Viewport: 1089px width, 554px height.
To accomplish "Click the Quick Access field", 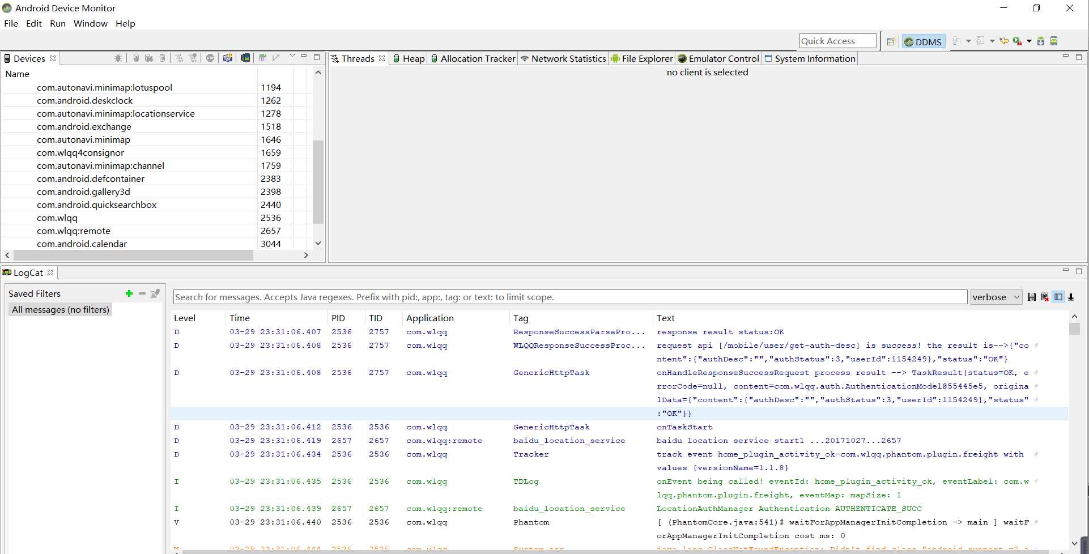I will pos(837,41).
